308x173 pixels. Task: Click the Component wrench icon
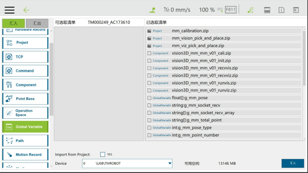tap(9, 85)
